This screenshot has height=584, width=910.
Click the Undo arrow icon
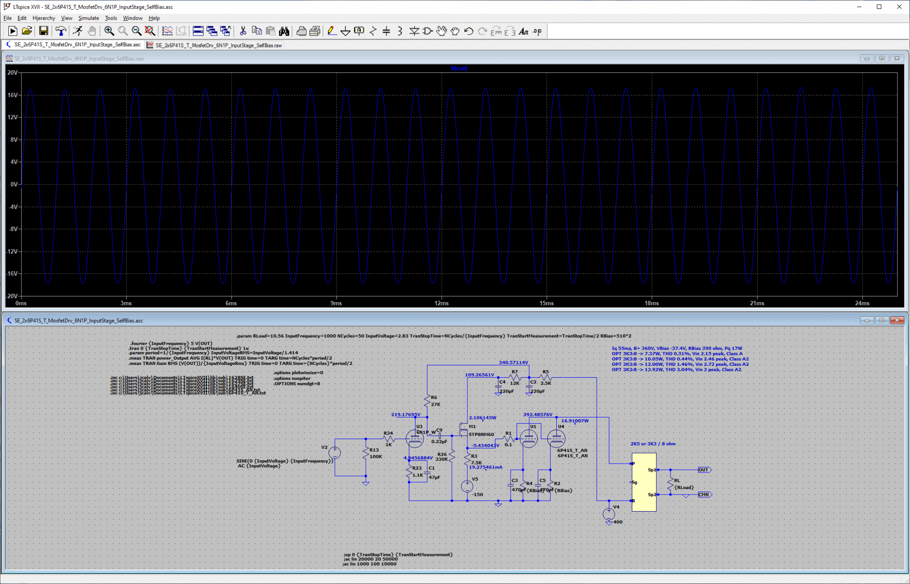pyautogui.click(x=468, y=31)
